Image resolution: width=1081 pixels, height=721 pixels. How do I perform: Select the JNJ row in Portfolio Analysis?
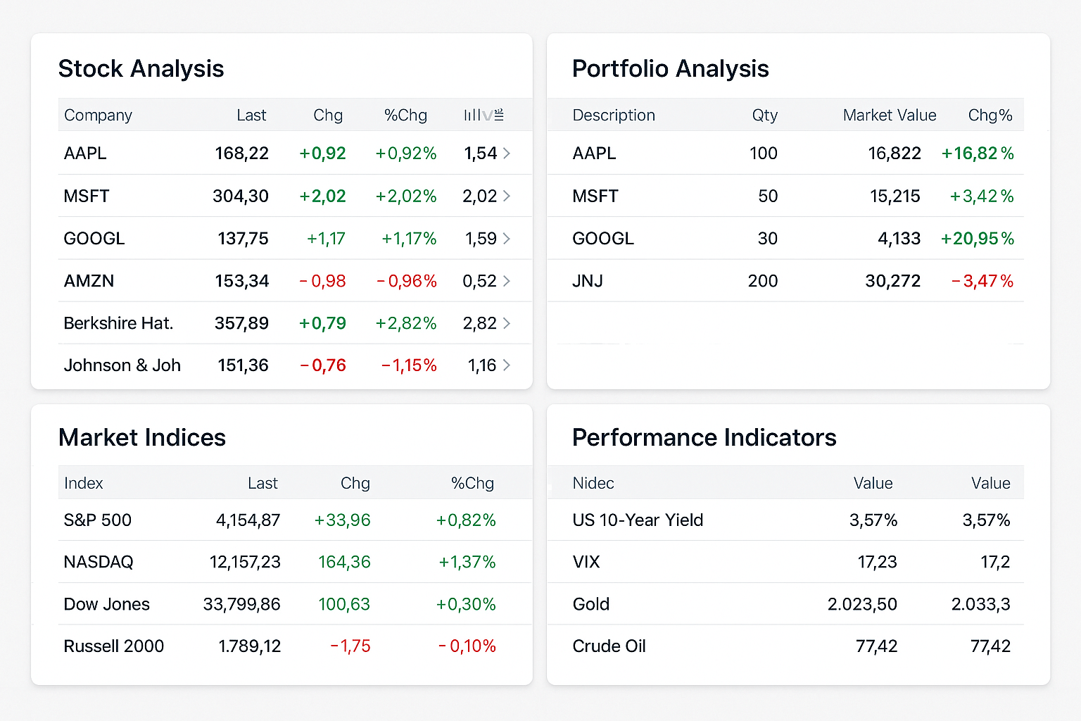tap(588, 280)
